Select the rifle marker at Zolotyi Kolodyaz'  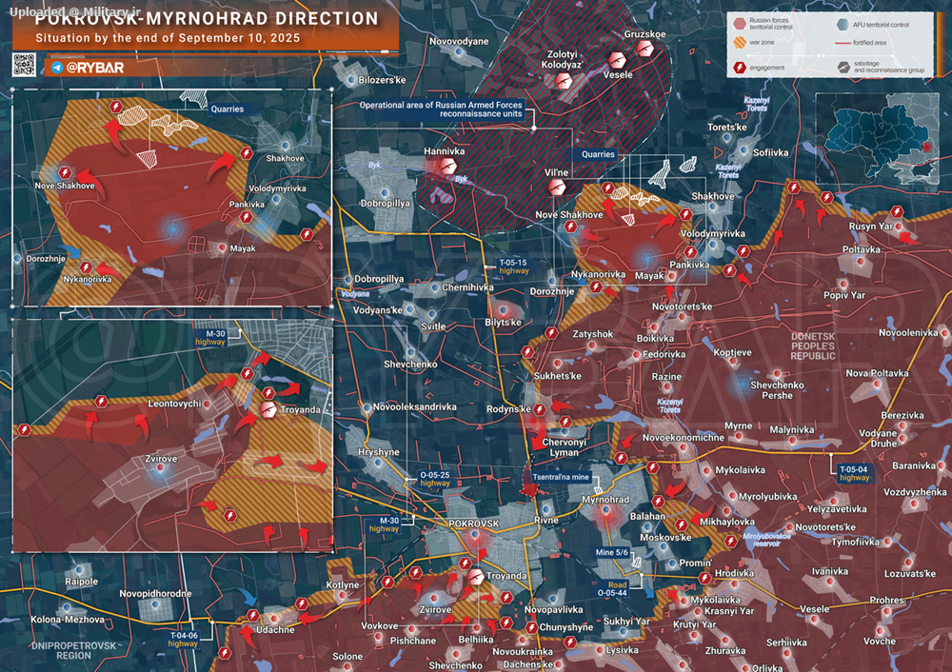pyautogui.click(x=564, y=80)
